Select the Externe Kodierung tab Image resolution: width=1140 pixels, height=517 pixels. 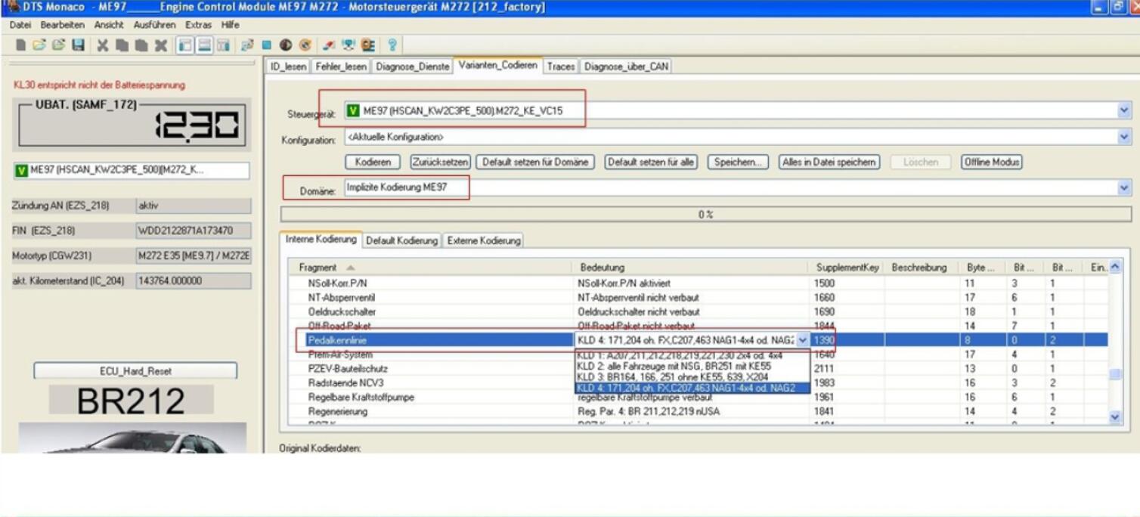(x=484, y=240)
